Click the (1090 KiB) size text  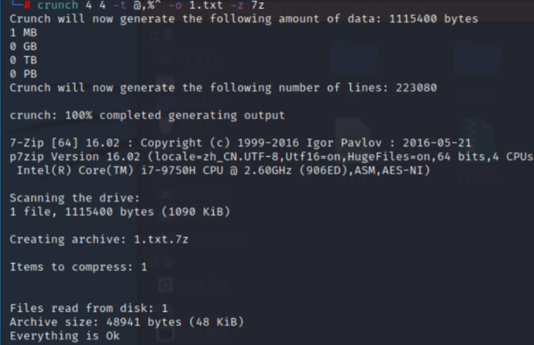195,212
